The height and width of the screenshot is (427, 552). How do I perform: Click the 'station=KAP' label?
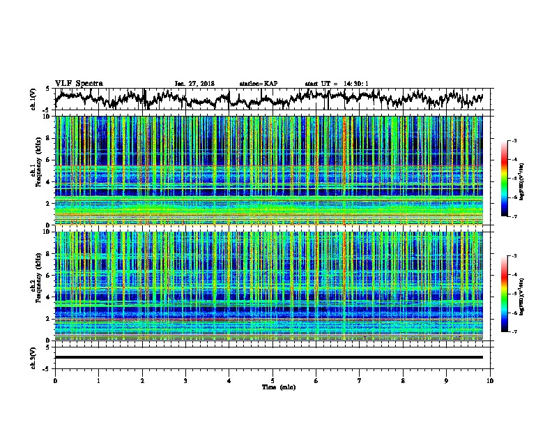(259, 84)
